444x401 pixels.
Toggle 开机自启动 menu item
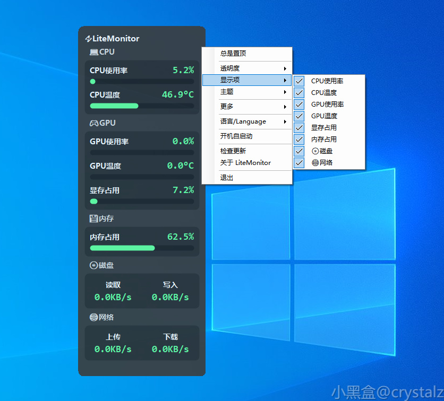[247, 136]
